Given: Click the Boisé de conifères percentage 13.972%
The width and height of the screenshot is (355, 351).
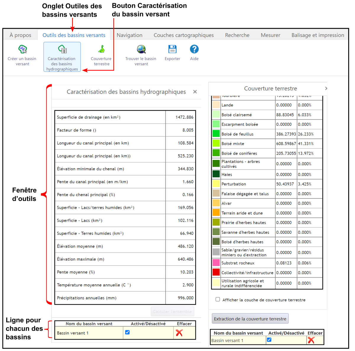Looking at the screenshot, I should pyautogui.click(x=306, y=153).
